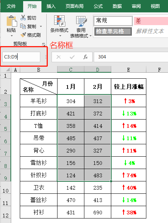Select row 10 header
This screenshot has height=223, width=168.
[x=6, y=187]
